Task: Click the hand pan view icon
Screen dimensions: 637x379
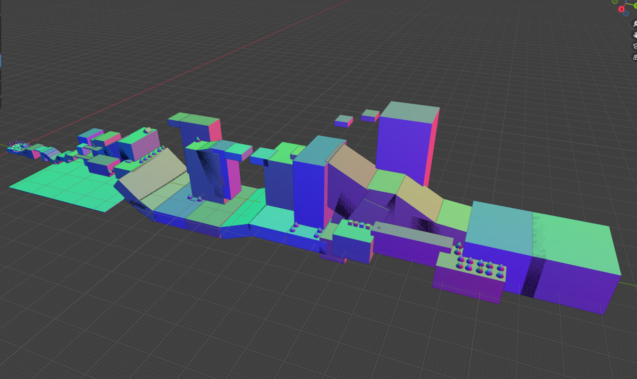Action: [x=635, y=35]
